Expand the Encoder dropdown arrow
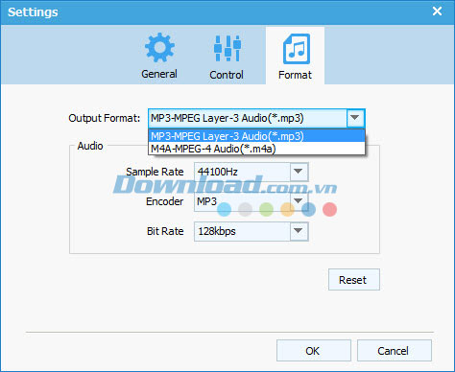The width and height of the screenshot is (455, 372). [299, 201]
